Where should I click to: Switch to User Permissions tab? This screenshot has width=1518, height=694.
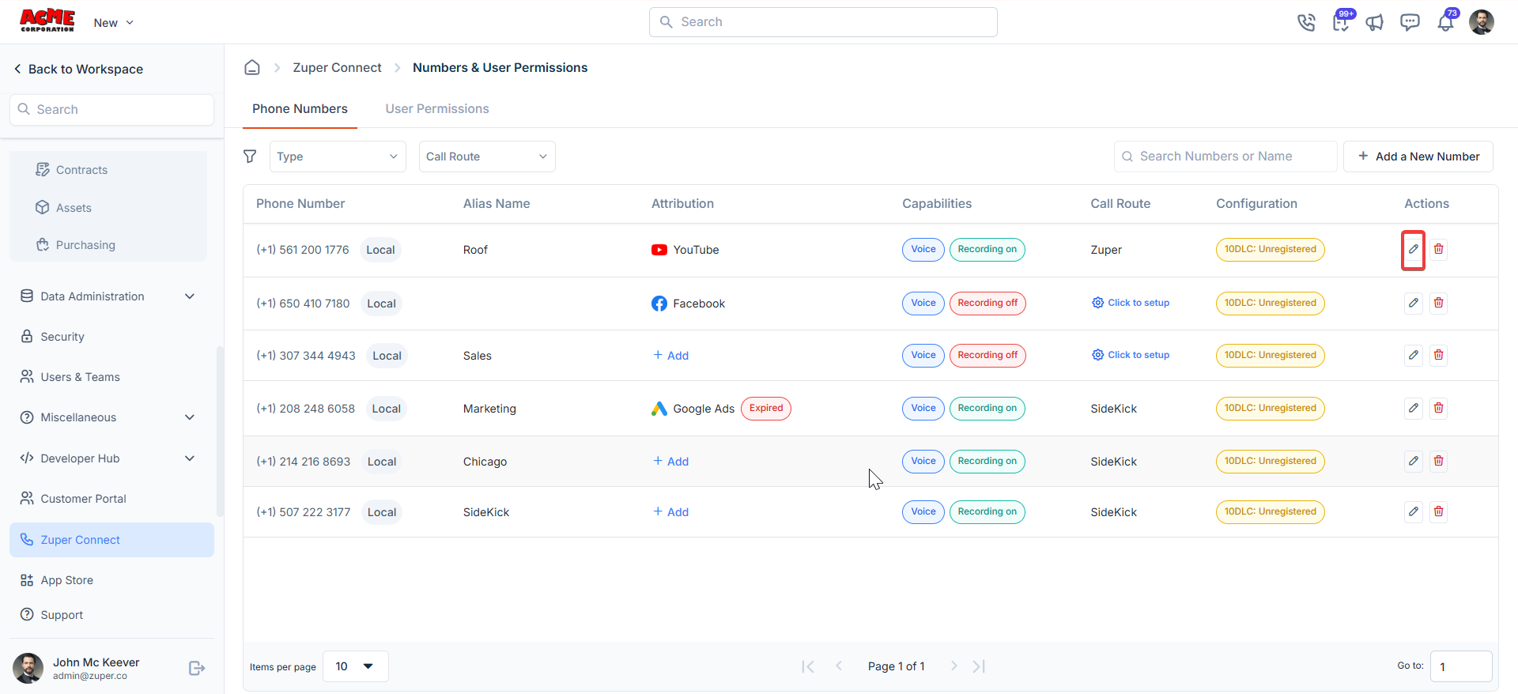coord(437,109)
